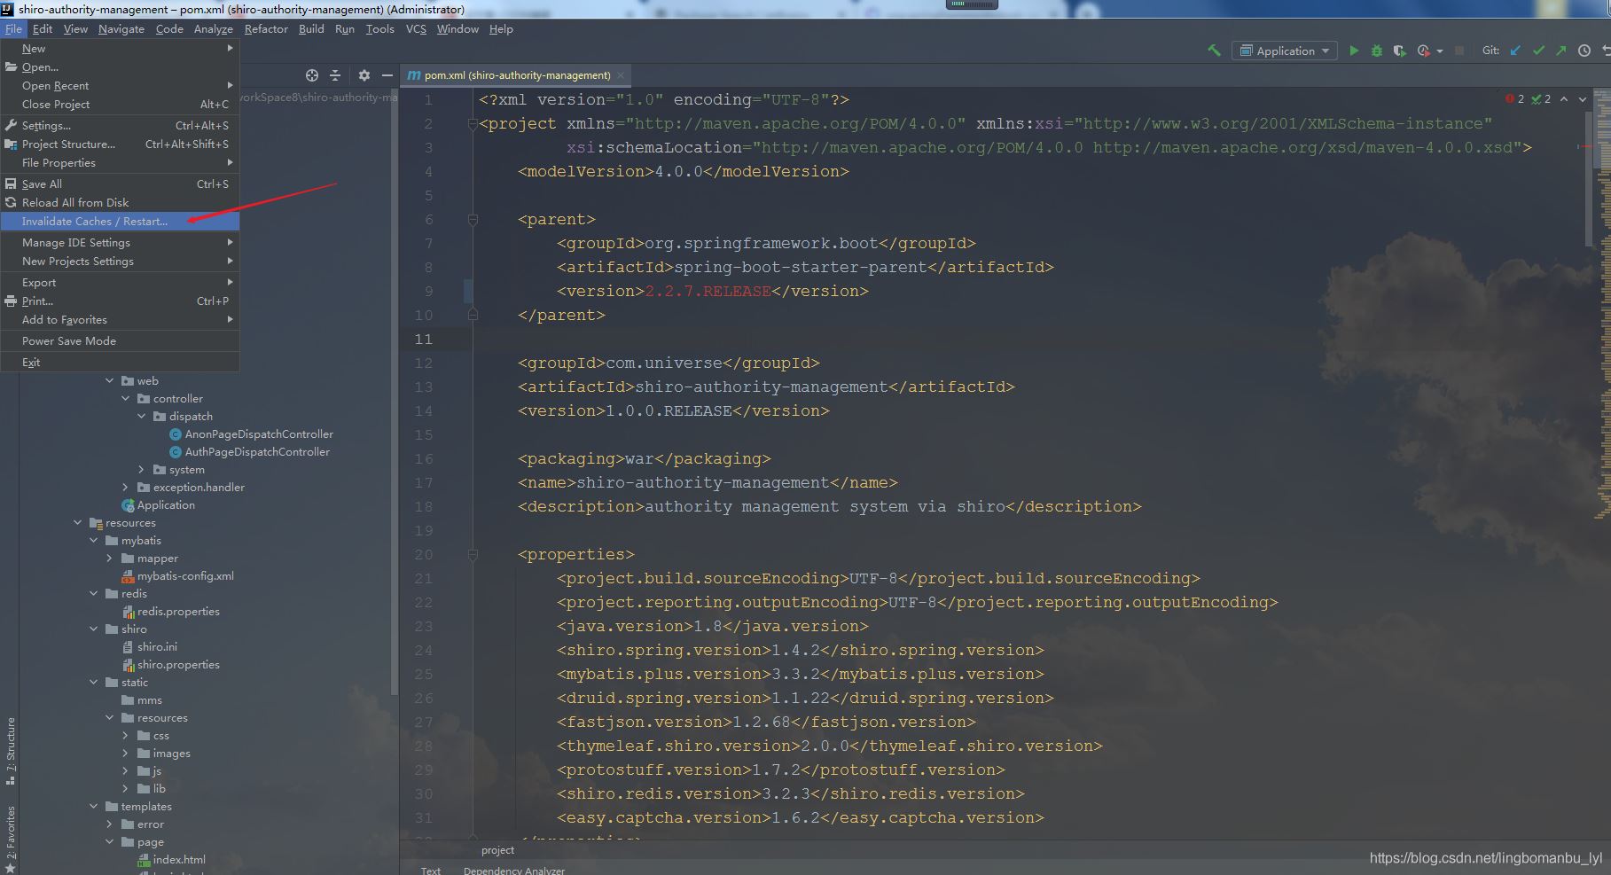Screen dimensions: 1611x875
Task: Choose Invalidate Caches / Restart...
Action: pos(94,221)
